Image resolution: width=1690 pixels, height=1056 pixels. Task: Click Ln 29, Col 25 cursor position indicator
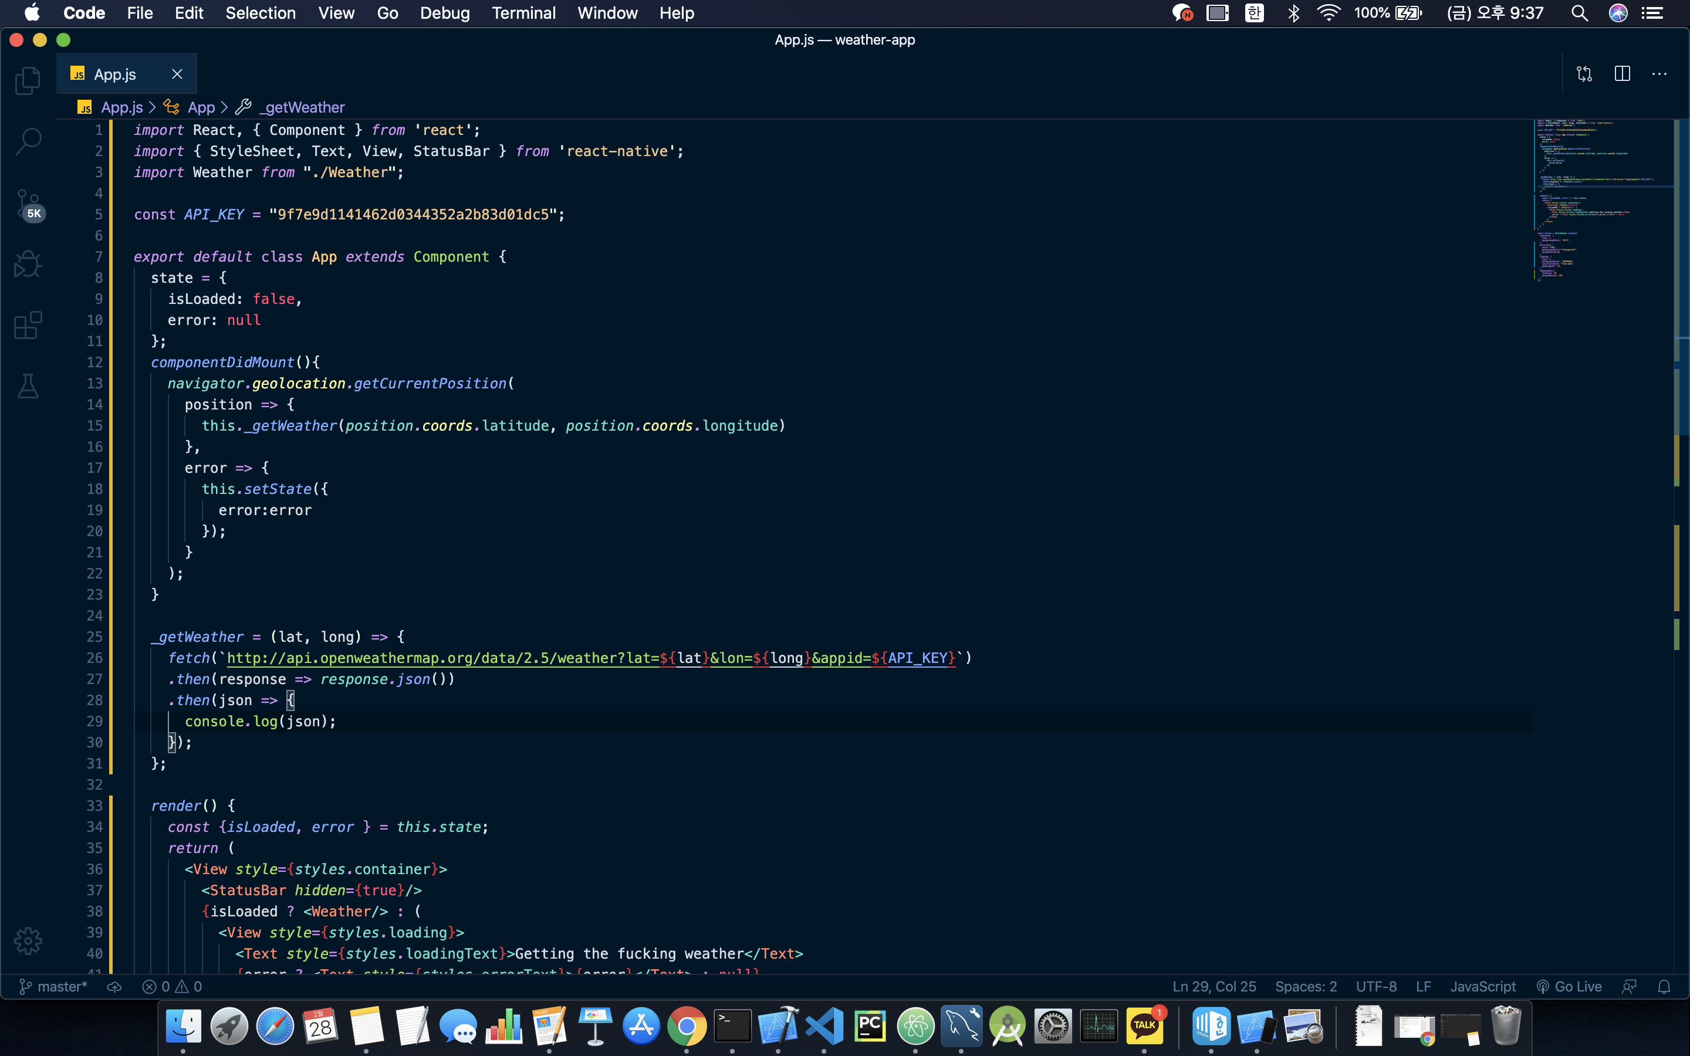[x=1214, y=986]
